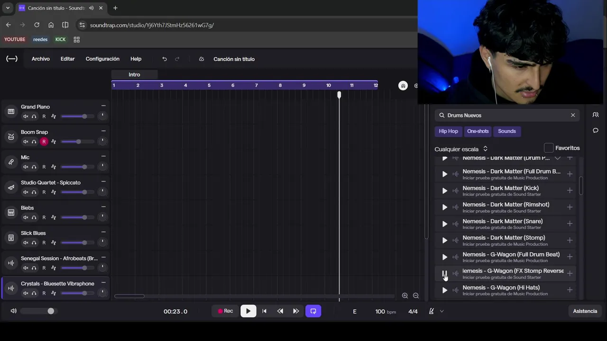Mute the Grand Piano track

(26, 117)
